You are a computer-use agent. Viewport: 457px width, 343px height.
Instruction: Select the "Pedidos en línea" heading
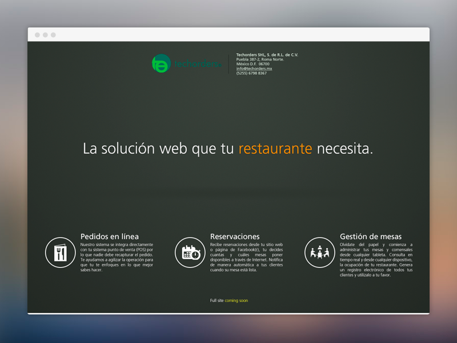click(110, 236)
